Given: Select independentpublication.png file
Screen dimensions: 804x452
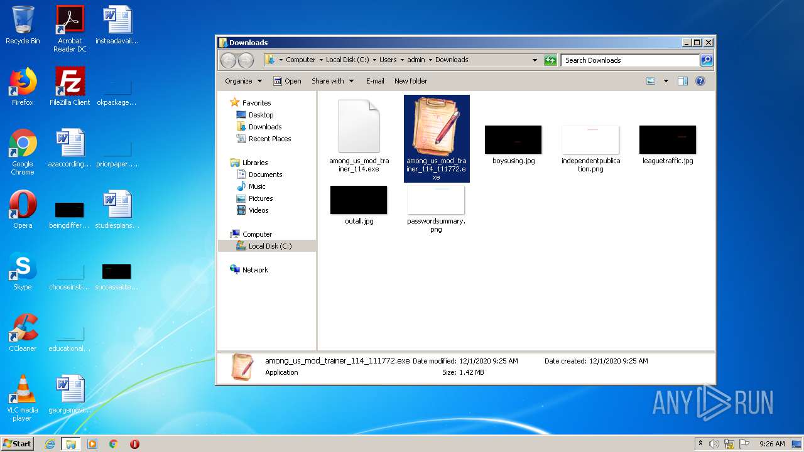Looking at the screenshot, I should coord(590,148).
